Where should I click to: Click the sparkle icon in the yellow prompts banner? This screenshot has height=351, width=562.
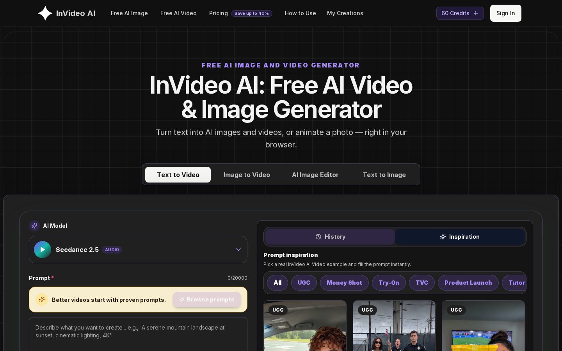point(42,300)
